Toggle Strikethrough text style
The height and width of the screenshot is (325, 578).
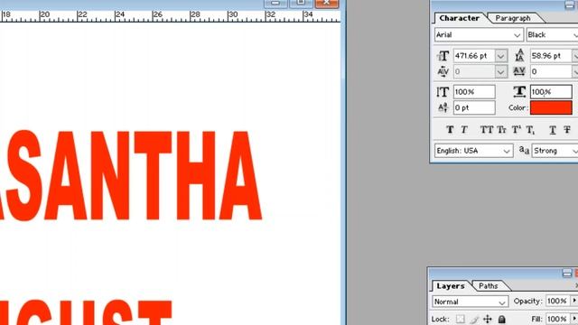pyautogui.click(x=567, y=130)
